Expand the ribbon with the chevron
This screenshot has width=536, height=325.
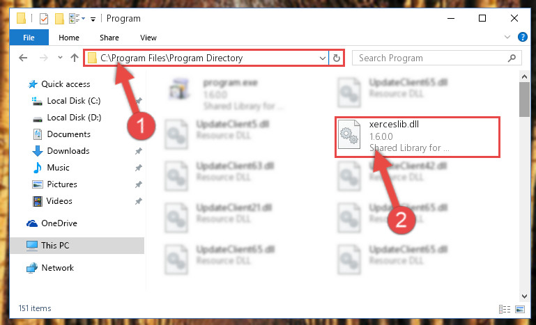[x=507, y=37]
